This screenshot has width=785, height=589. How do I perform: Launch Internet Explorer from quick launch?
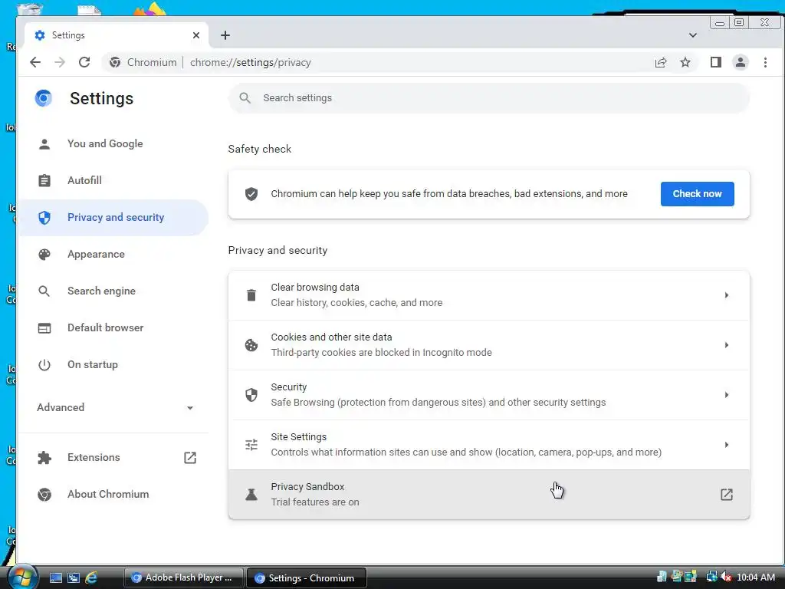[91, 578]
